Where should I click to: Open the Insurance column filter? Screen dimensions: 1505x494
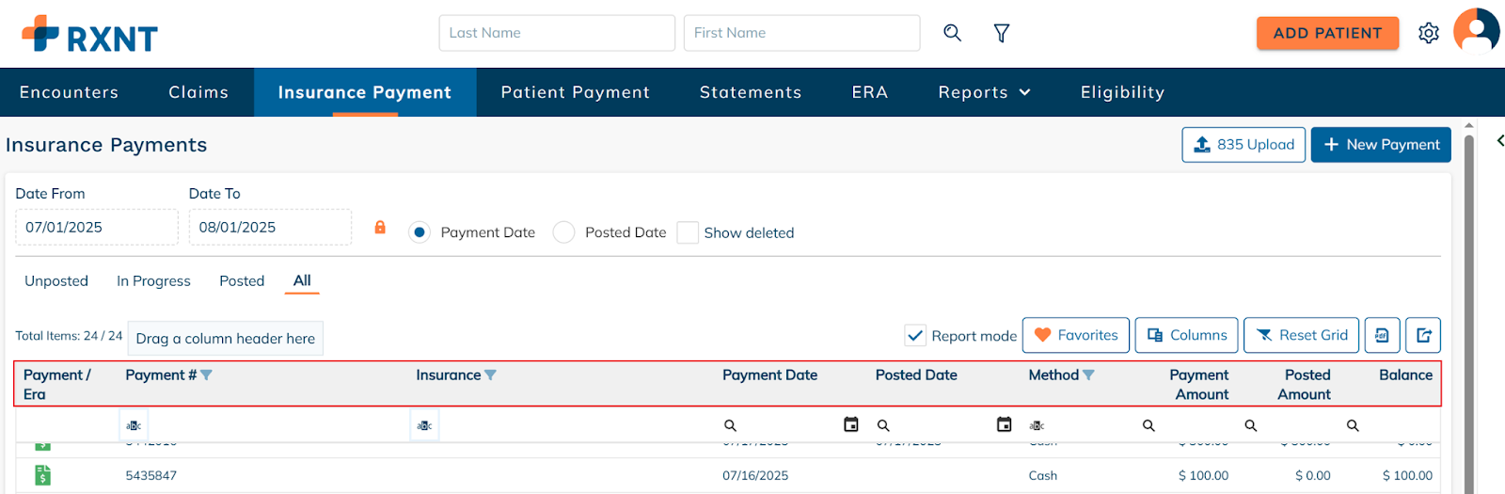click(x=490, y=374)
